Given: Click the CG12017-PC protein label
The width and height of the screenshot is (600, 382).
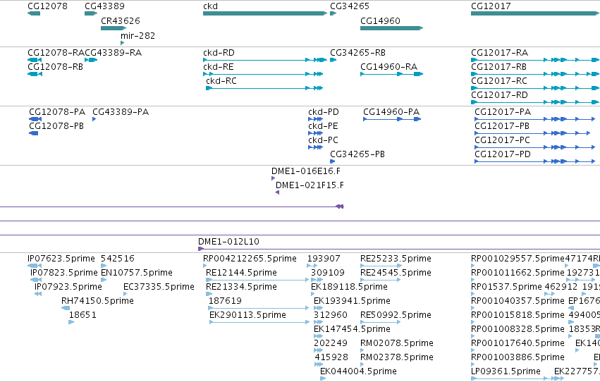Looking at the screenshot, I should click(503, 140).
